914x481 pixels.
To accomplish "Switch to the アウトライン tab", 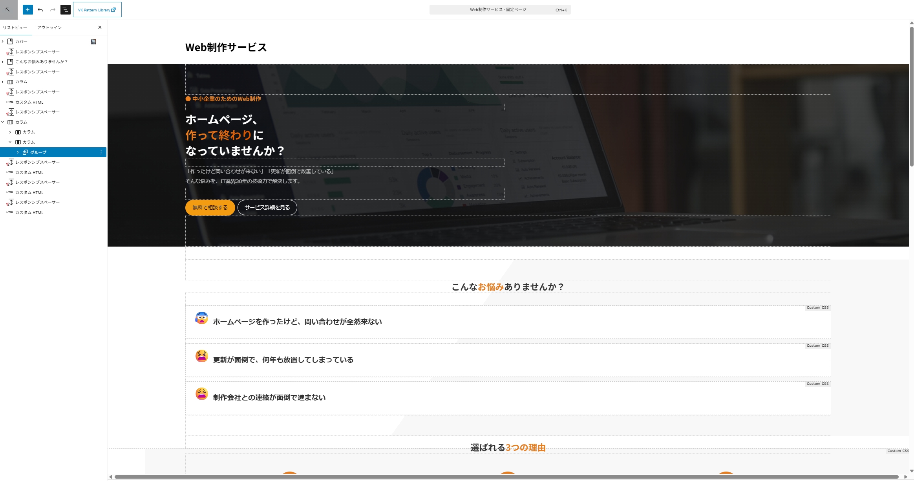I will pyautogui.click(x=49, y=27).
